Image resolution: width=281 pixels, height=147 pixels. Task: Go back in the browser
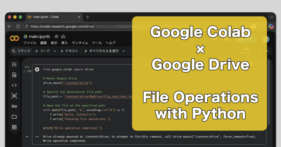tap(9, 27)
